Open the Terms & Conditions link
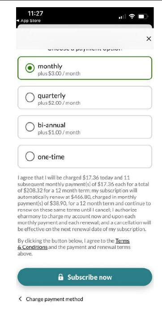This screenshot has height=326, width=162. pyautogui.click(x=73, y=244)
